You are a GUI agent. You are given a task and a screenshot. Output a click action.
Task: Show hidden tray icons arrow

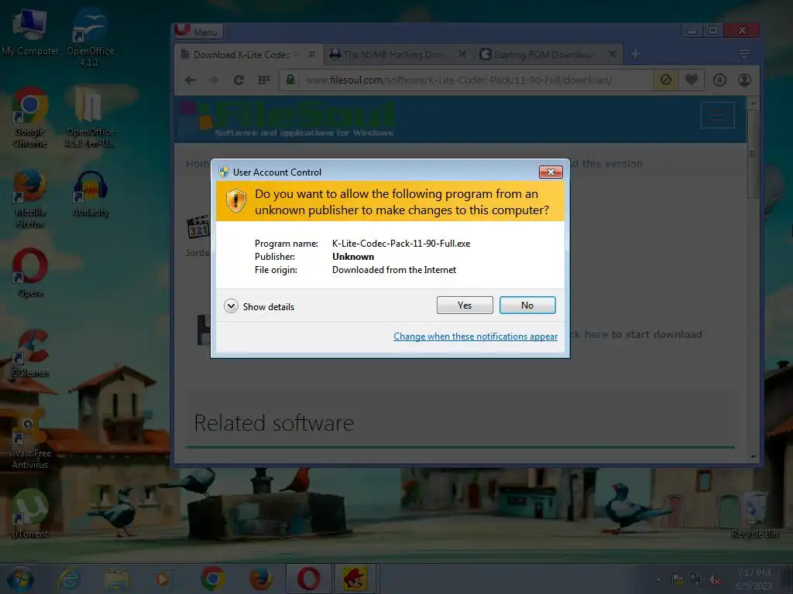tap(658, 579)
